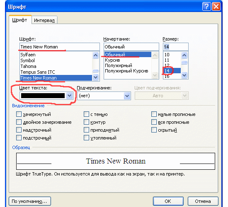Click size list scroll up arrow

(x=184, y=55)
